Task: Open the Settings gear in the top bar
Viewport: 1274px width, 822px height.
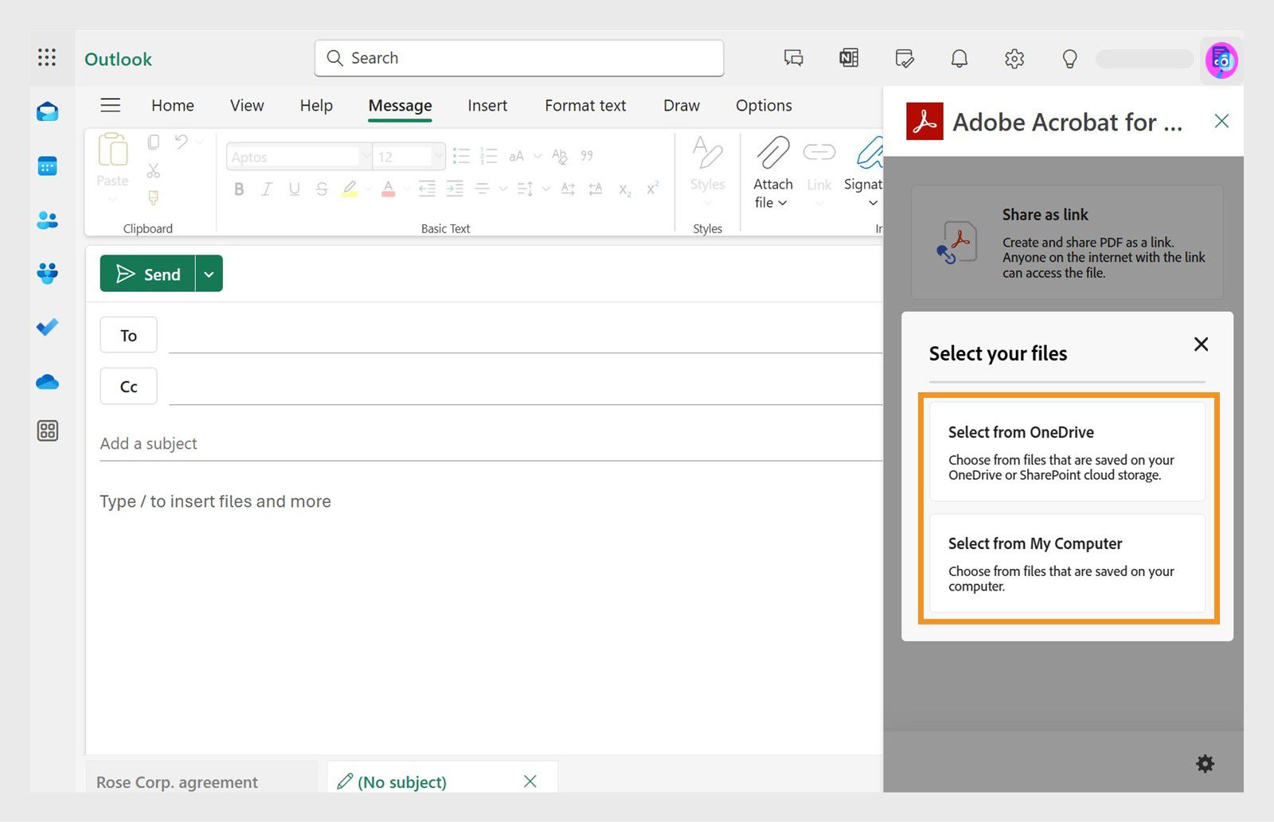Action: click(1014, 58)
